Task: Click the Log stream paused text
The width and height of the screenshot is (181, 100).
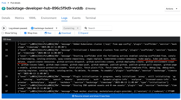Action: pos(18,28)
